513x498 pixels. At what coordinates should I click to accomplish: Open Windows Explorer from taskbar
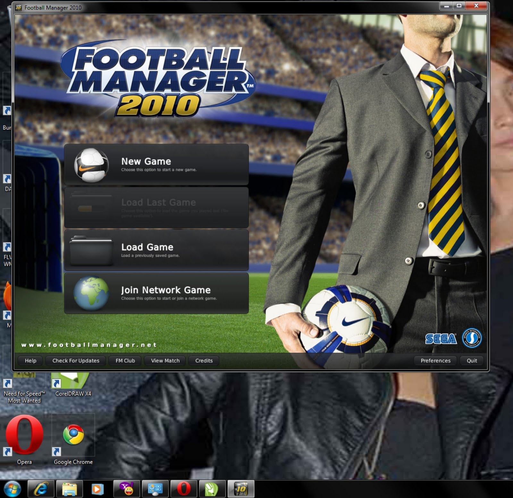(70, 489)
